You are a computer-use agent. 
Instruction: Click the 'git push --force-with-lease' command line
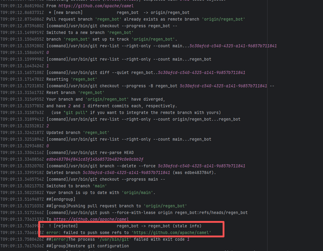pos(147,213)
